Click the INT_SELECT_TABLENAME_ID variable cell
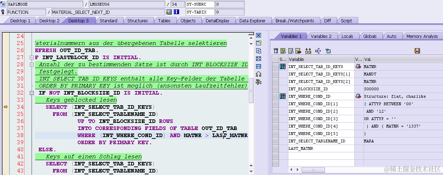Image resolution: width=443 pixels, height=175 pixels. pyautogui.click(x=321, y=141)
